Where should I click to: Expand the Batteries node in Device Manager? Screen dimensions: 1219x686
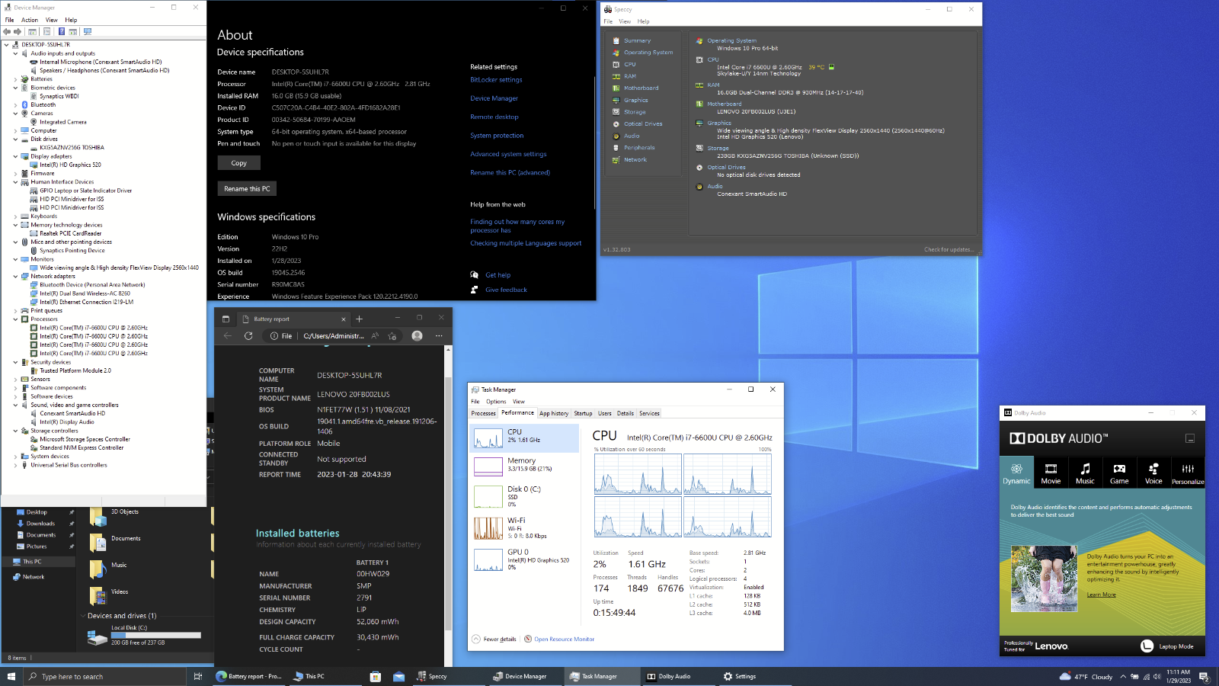coord(15,79)
